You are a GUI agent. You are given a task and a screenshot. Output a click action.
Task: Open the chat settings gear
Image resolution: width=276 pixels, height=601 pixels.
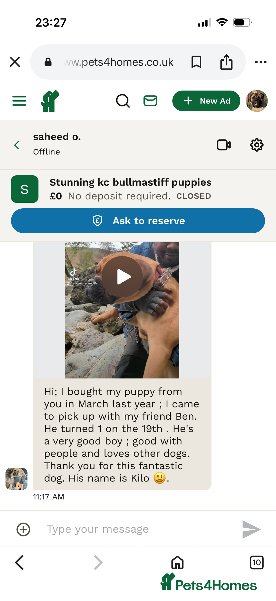pos(256,145)
